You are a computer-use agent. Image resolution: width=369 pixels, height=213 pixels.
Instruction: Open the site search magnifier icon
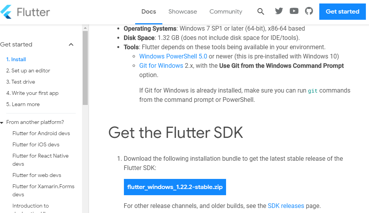coord(261,11)
